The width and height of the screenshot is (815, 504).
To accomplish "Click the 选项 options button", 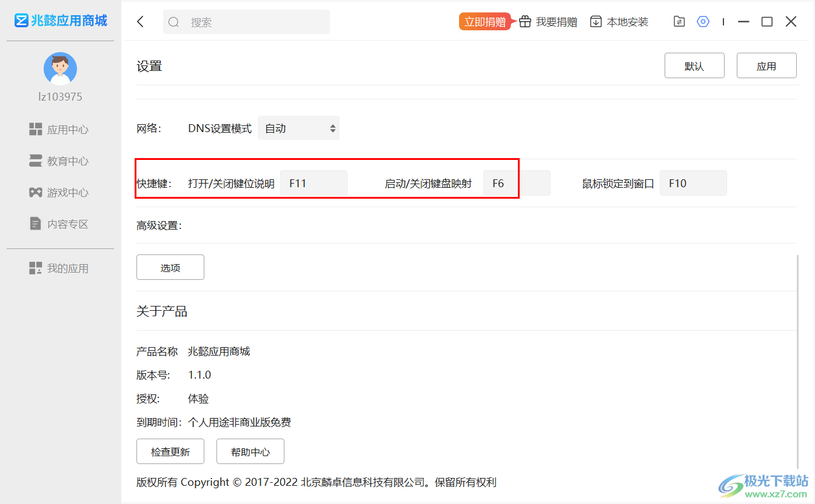I will 170,267.
